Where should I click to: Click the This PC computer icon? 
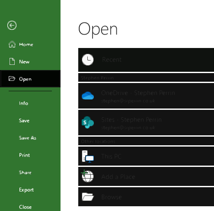coord(88,157)
